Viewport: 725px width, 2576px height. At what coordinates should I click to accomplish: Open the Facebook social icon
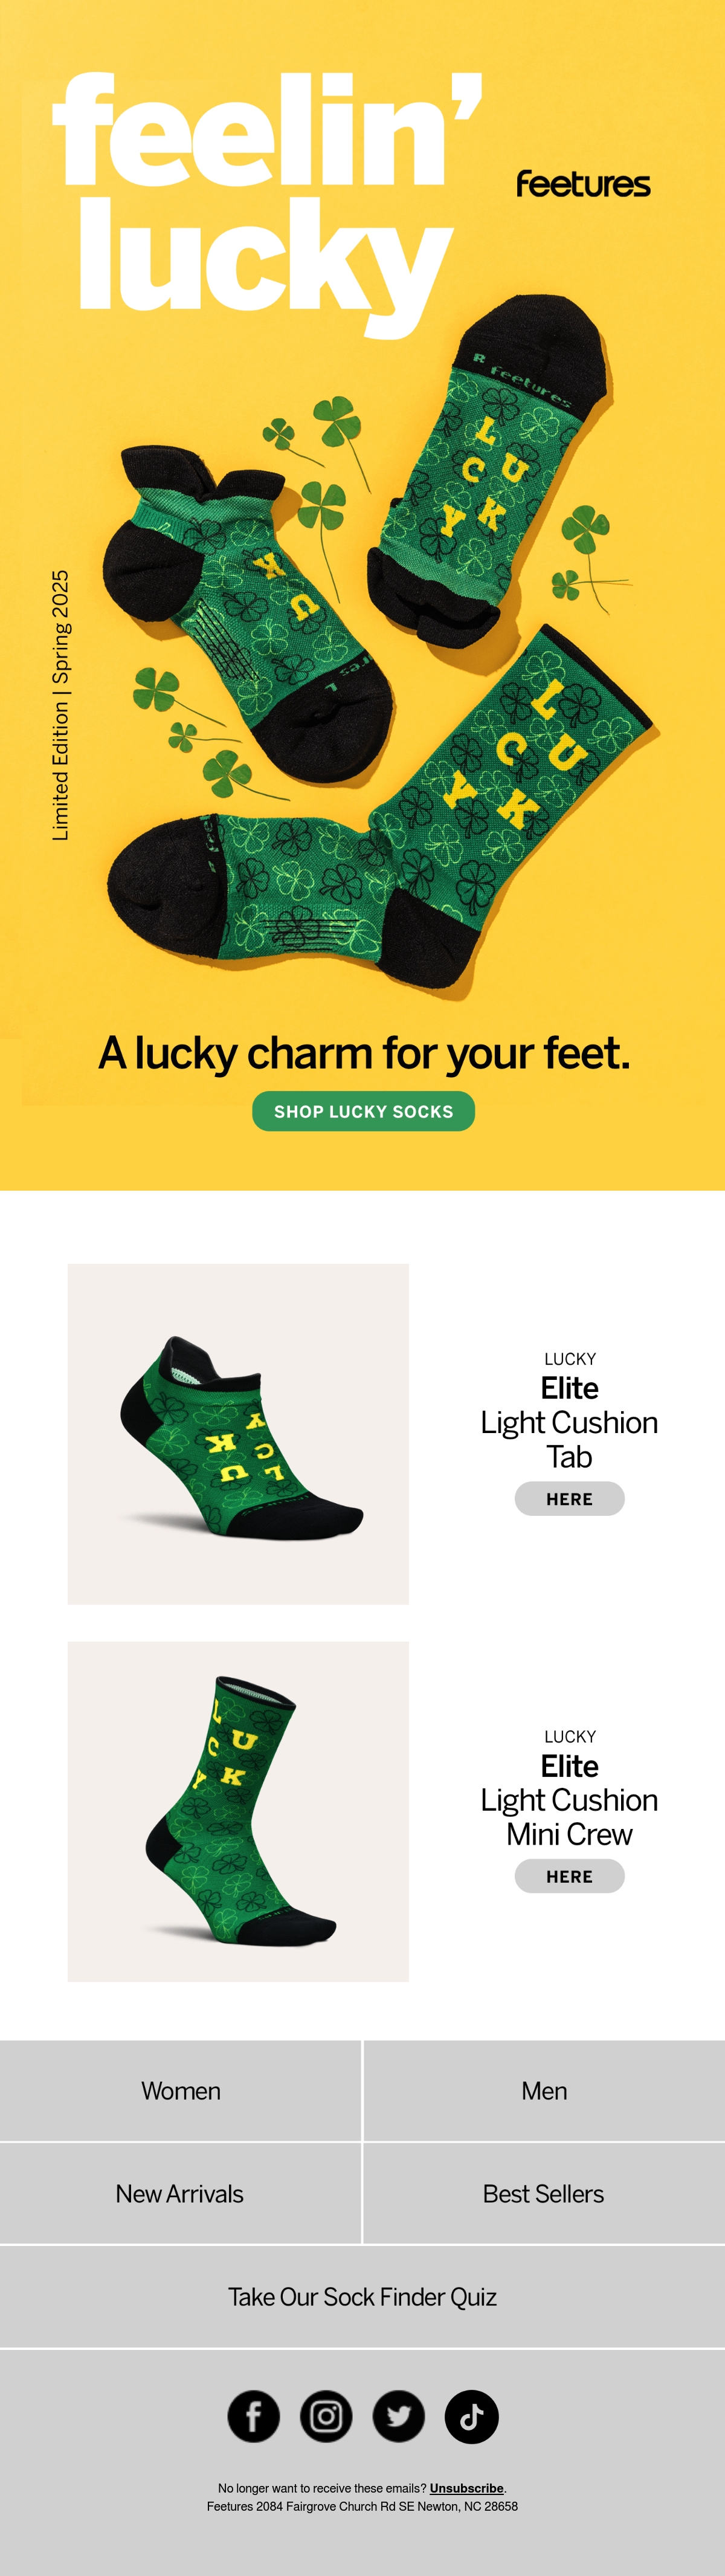(254, 2417)
